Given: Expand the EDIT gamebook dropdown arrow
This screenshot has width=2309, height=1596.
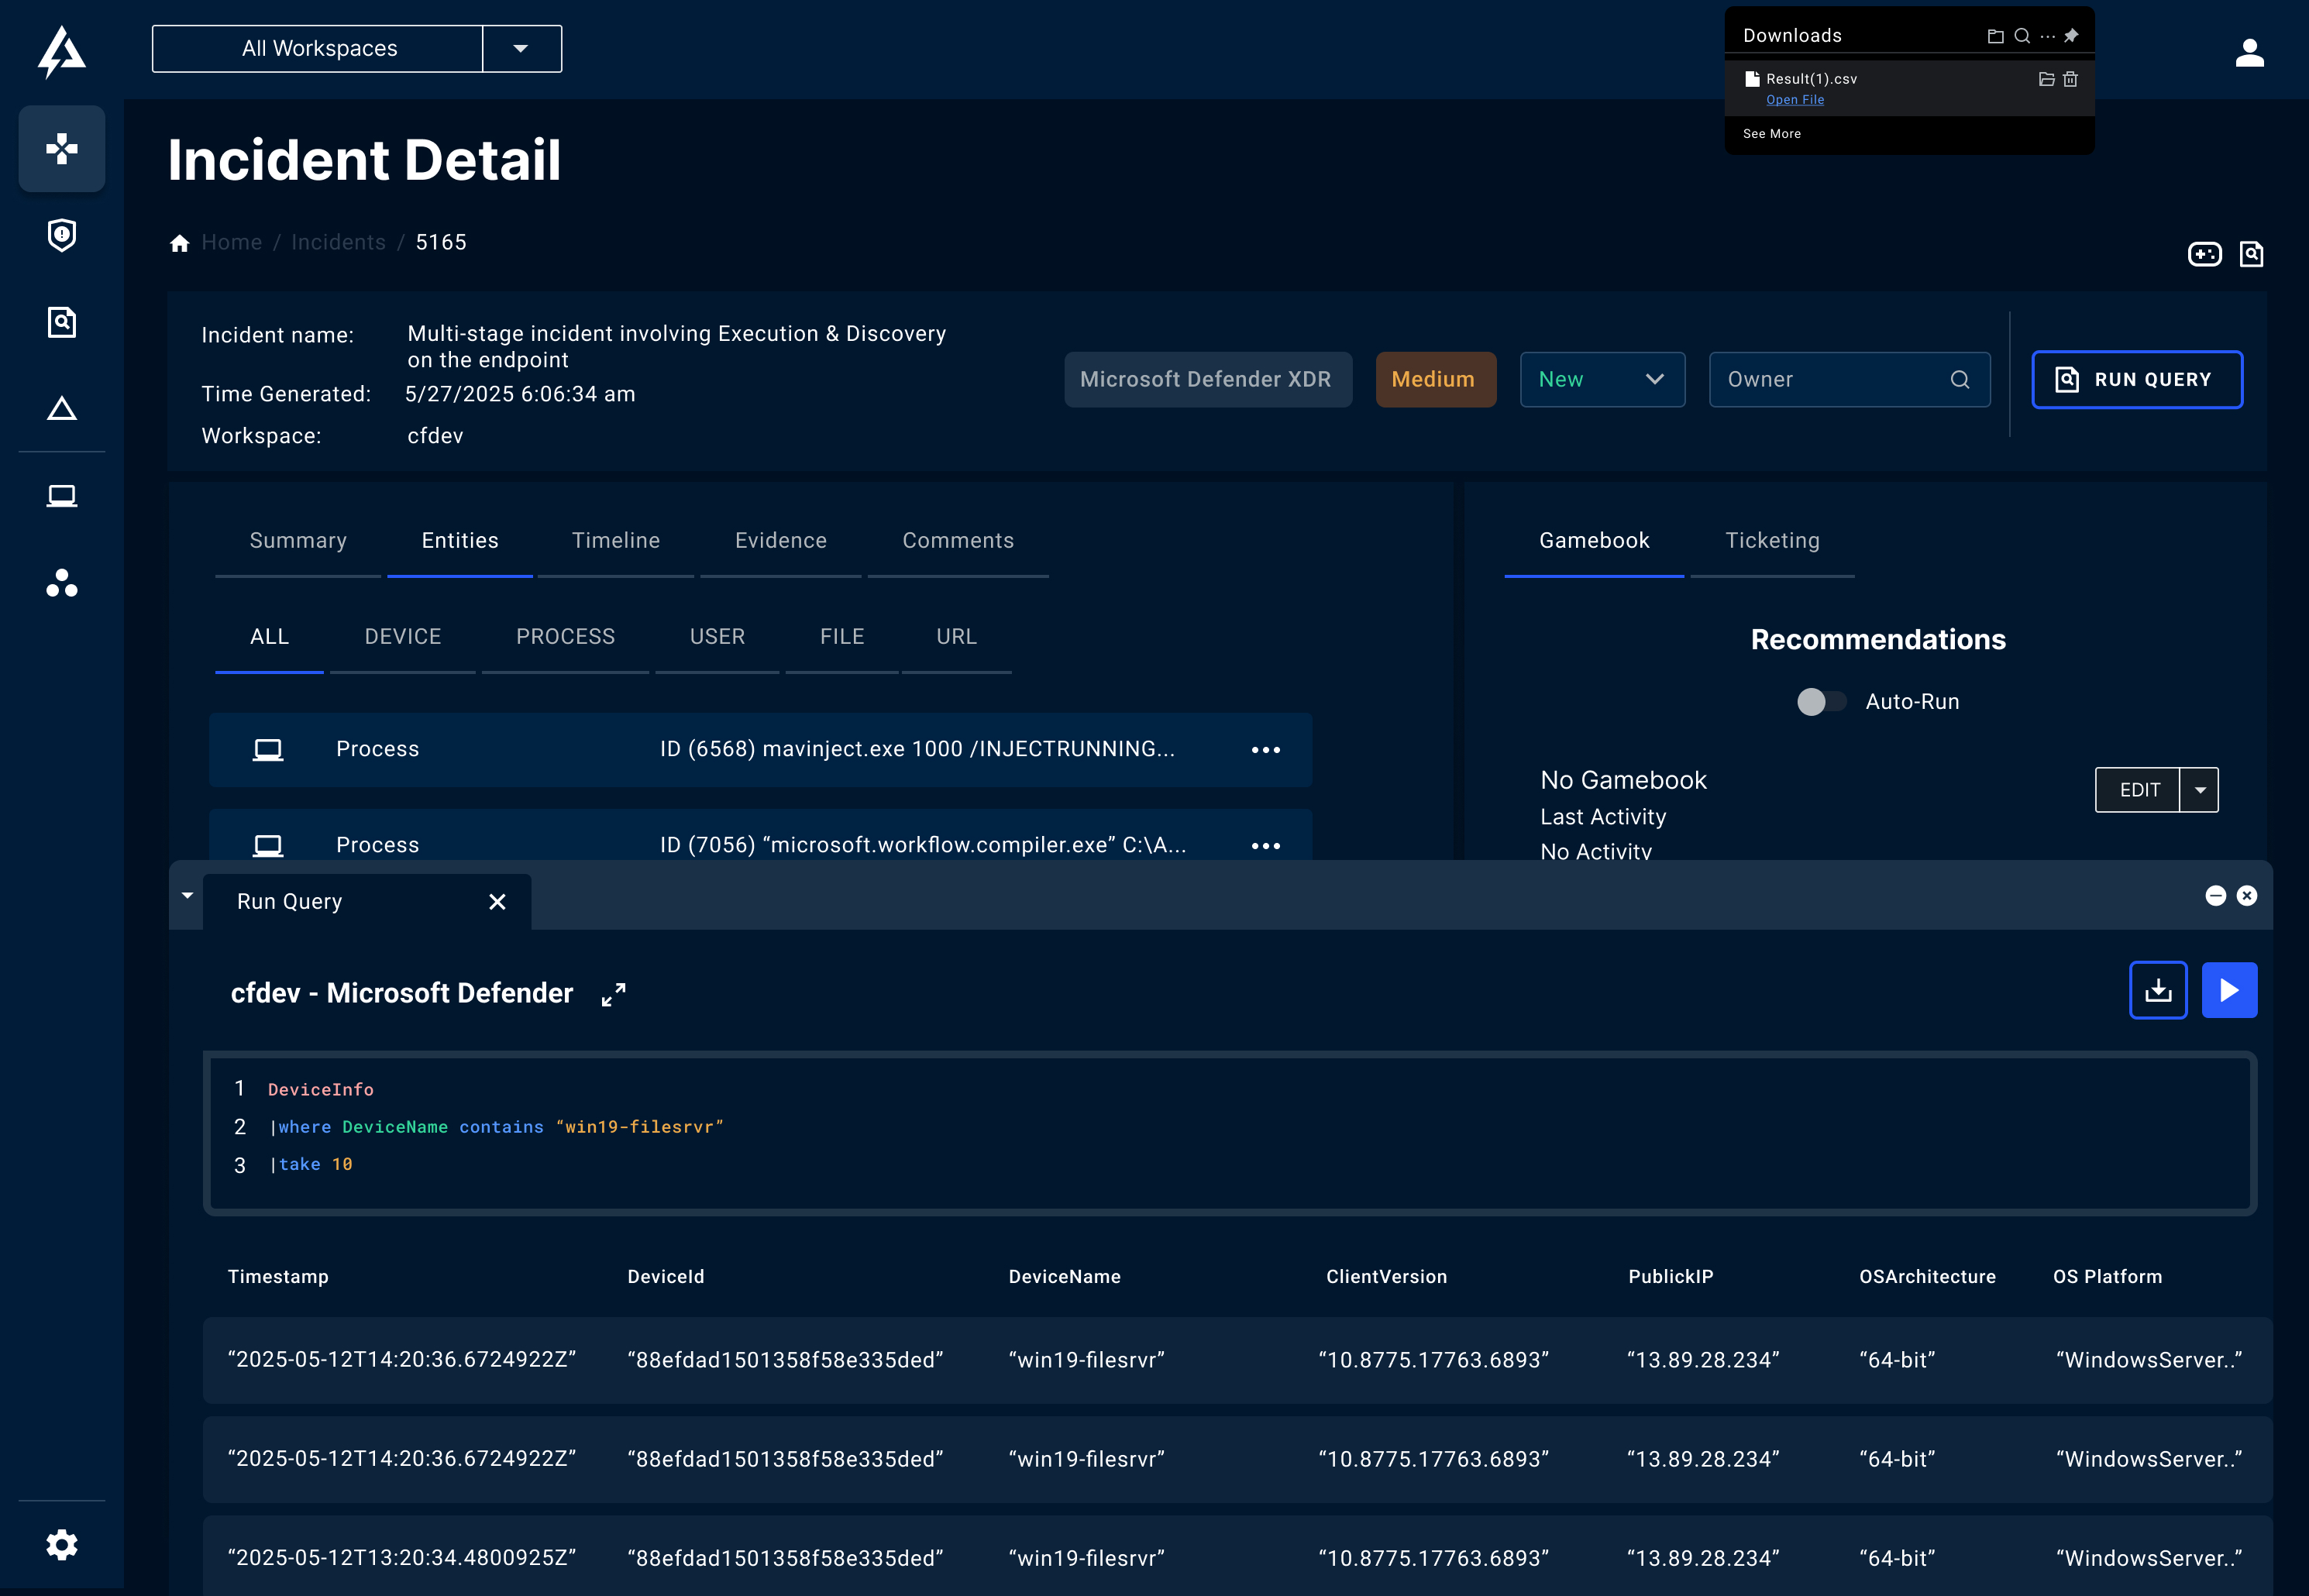Looking at the screenshot, I should click(x=2199, y=790).
